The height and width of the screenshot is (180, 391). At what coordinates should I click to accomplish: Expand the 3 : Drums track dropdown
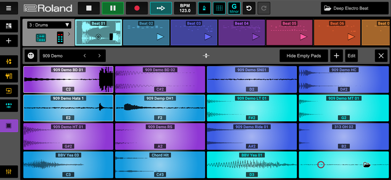(x=49, y=25)
